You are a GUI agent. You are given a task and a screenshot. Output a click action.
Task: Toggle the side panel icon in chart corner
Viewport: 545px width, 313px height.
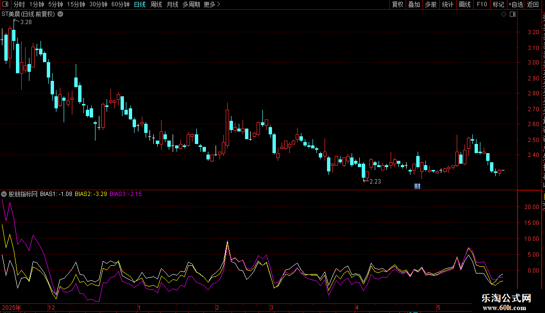click(x=513, y=14)
